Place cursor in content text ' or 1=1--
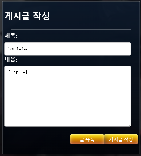 [x=21, y=72]
